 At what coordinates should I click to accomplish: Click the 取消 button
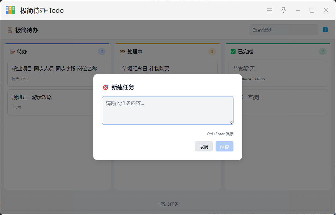(x=204, y=147)
